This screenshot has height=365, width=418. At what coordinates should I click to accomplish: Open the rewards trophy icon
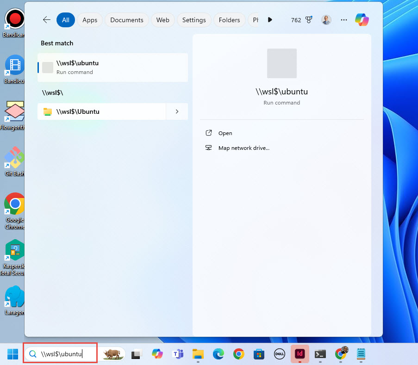coord(309,20)
